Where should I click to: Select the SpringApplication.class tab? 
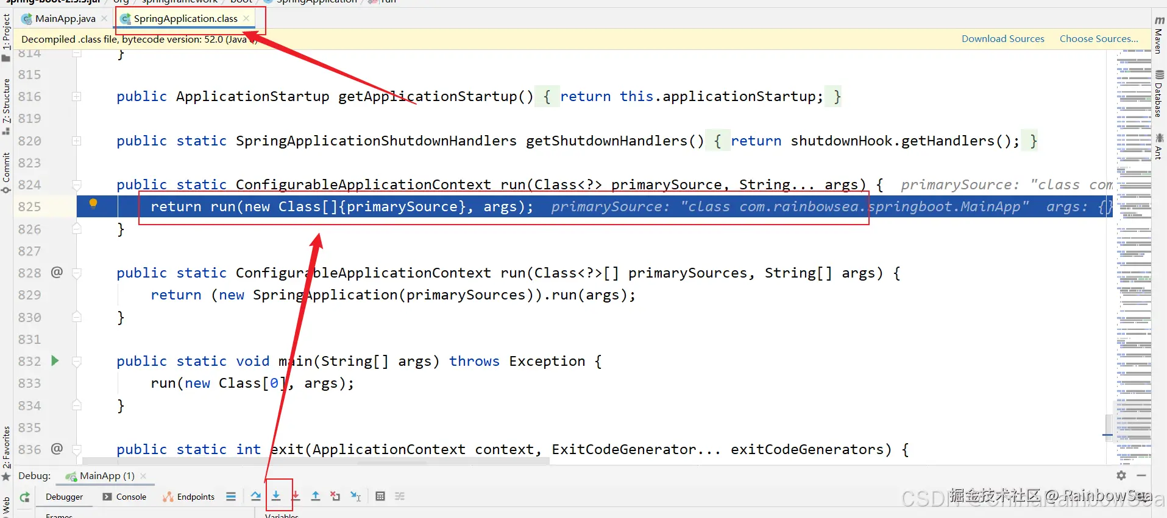(185, 18)
